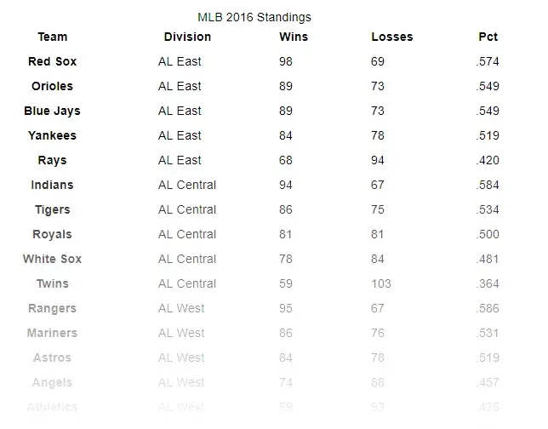Select the Rangers team name
The image size is (548, 429).
tap(53, 309)
